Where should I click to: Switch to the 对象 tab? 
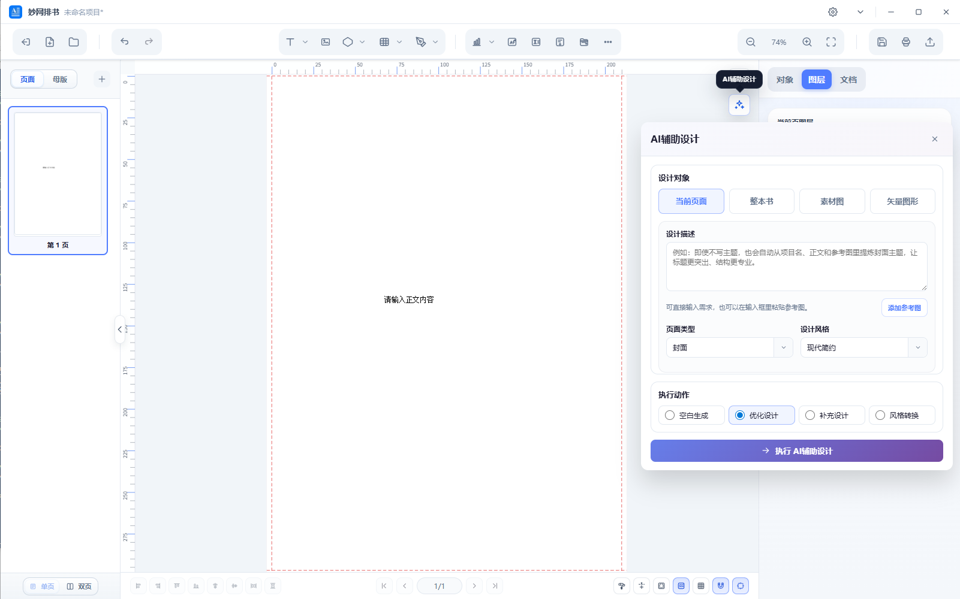(x=784, y=80)
